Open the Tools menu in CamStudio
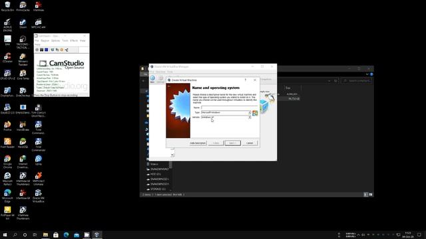 tap(65, 40)
